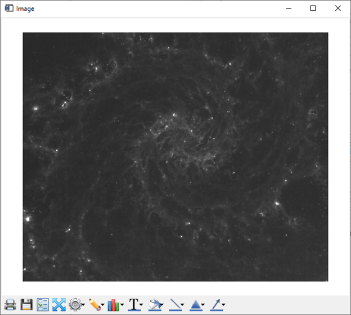Click the "Image" window title text
Image resolution: width=351 pixels, height=315 pixels.
coord(25,8)
